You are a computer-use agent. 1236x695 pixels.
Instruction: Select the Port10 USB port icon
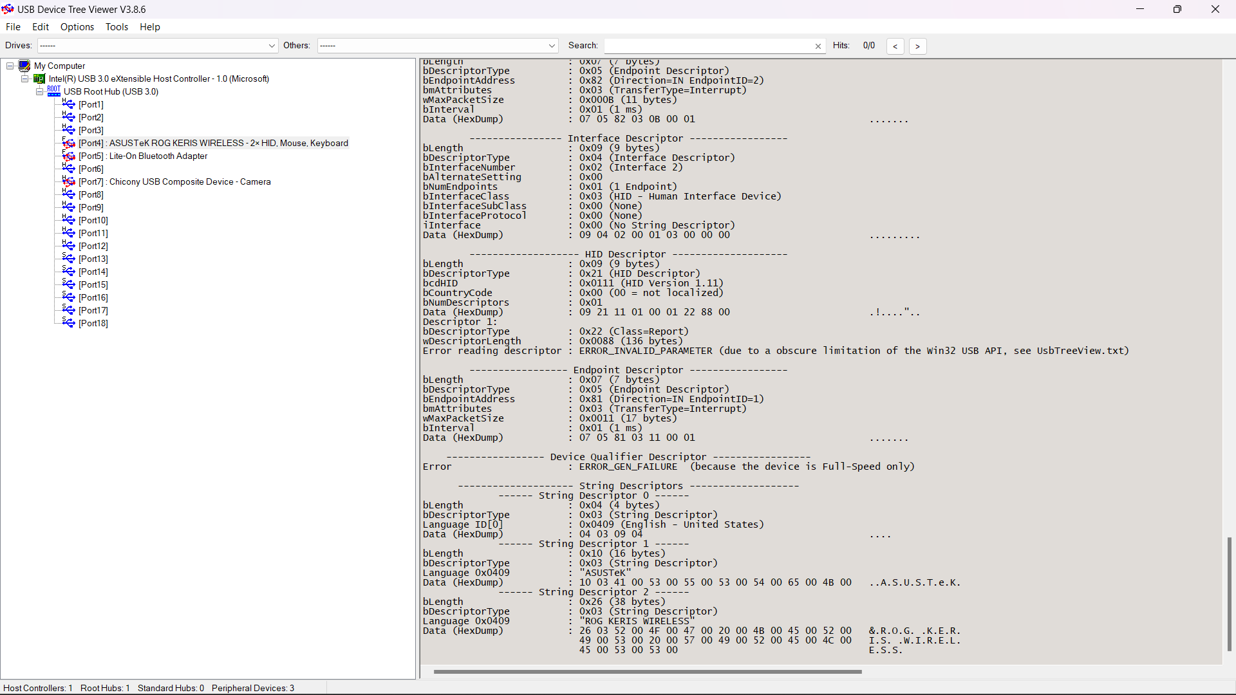tap(68, 219)
